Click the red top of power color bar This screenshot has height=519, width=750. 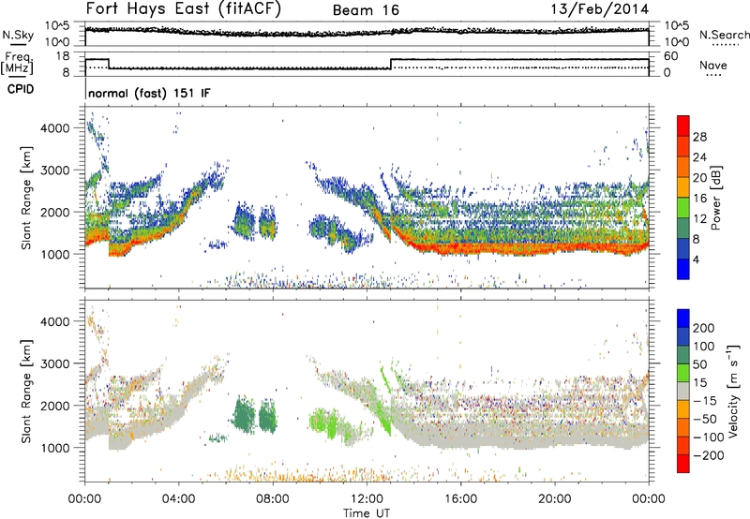tap(683, 126)
